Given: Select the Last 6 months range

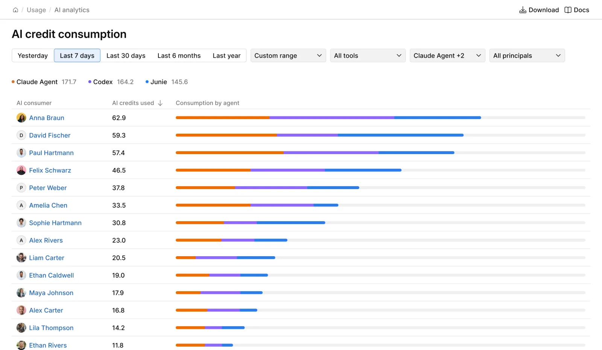Looking at the screenshot, I should pos(179,56).
